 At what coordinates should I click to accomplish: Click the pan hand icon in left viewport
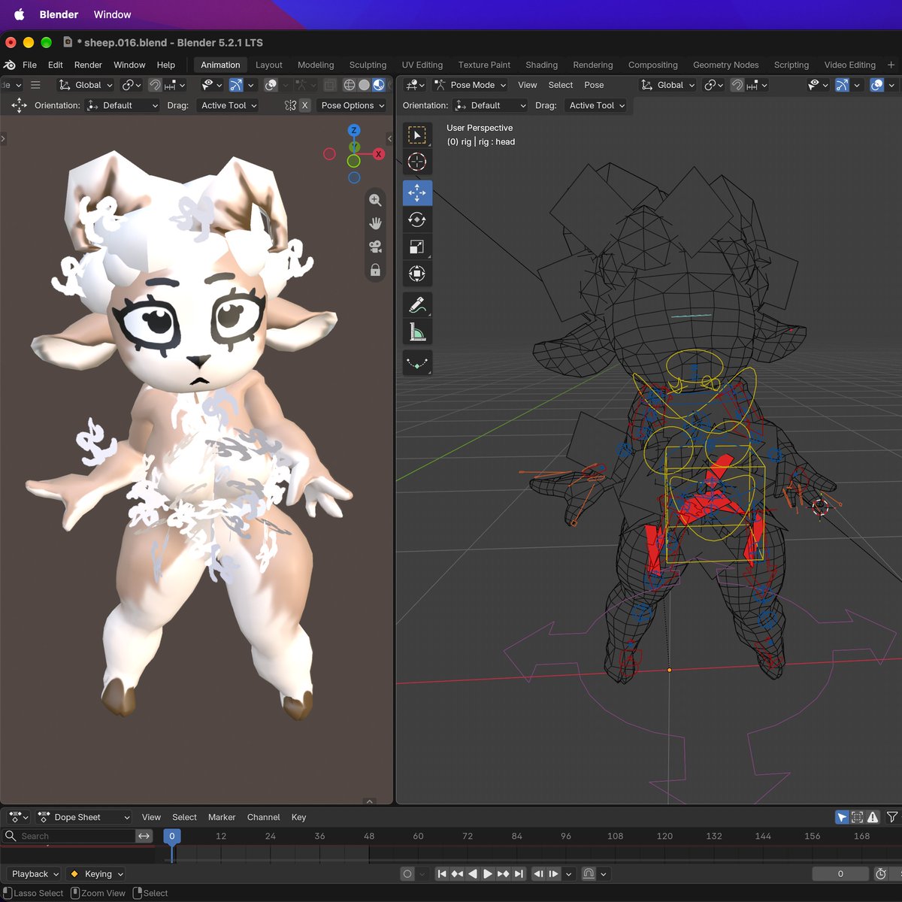pos(375,223)
